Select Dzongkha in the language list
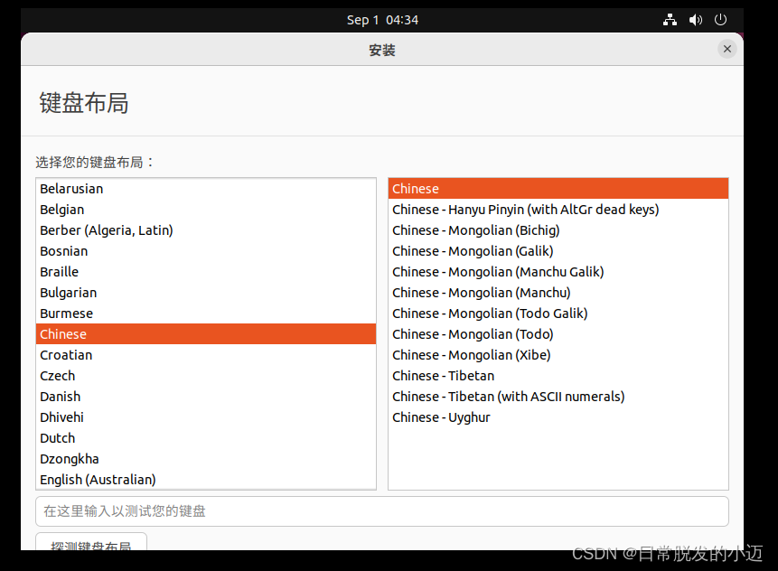The width and height of the screenshot is (778, 571). coord(206,459)
